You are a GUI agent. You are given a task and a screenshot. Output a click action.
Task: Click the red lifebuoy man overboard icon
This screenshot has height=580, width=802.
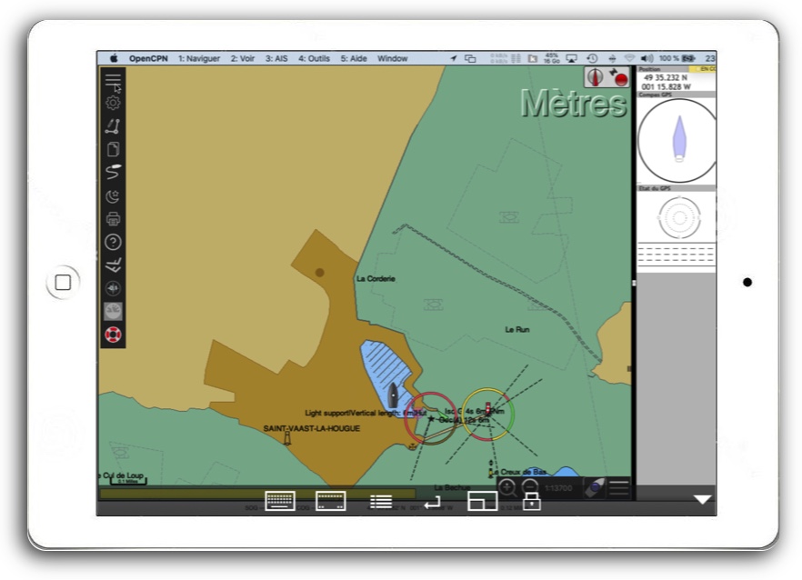[113, 335]
